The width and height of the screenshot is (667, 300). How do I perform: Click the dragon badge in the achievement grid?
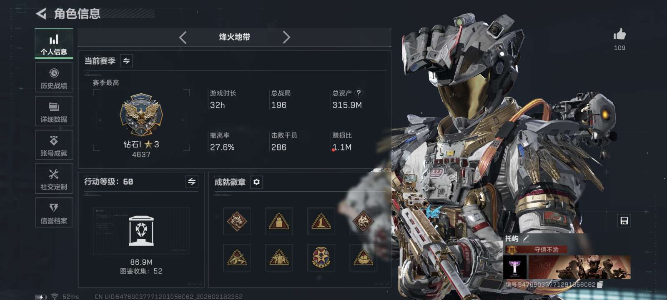[237, 221]
